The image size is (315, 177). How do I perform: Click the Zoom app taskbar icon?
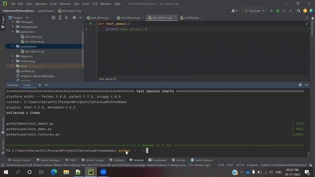click(x=103, y=172)
